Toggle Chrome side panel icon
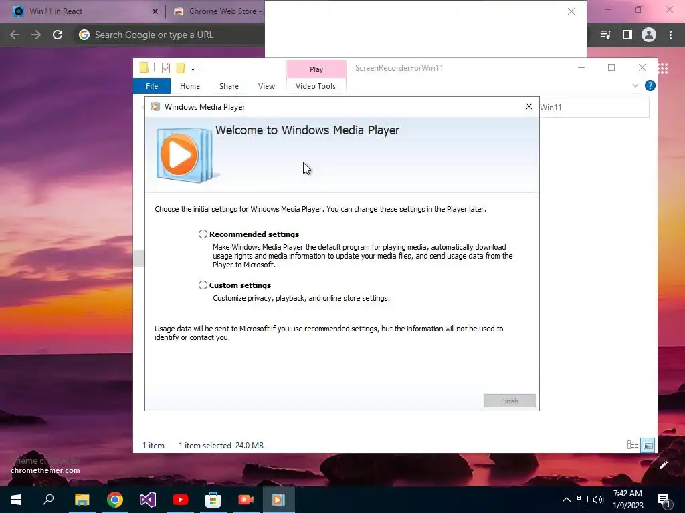The image size is (685, 513). click(627, 35)
